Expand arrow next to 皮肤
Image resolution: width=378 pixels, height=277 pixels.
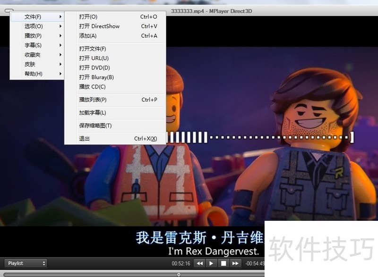pos(60,64)
